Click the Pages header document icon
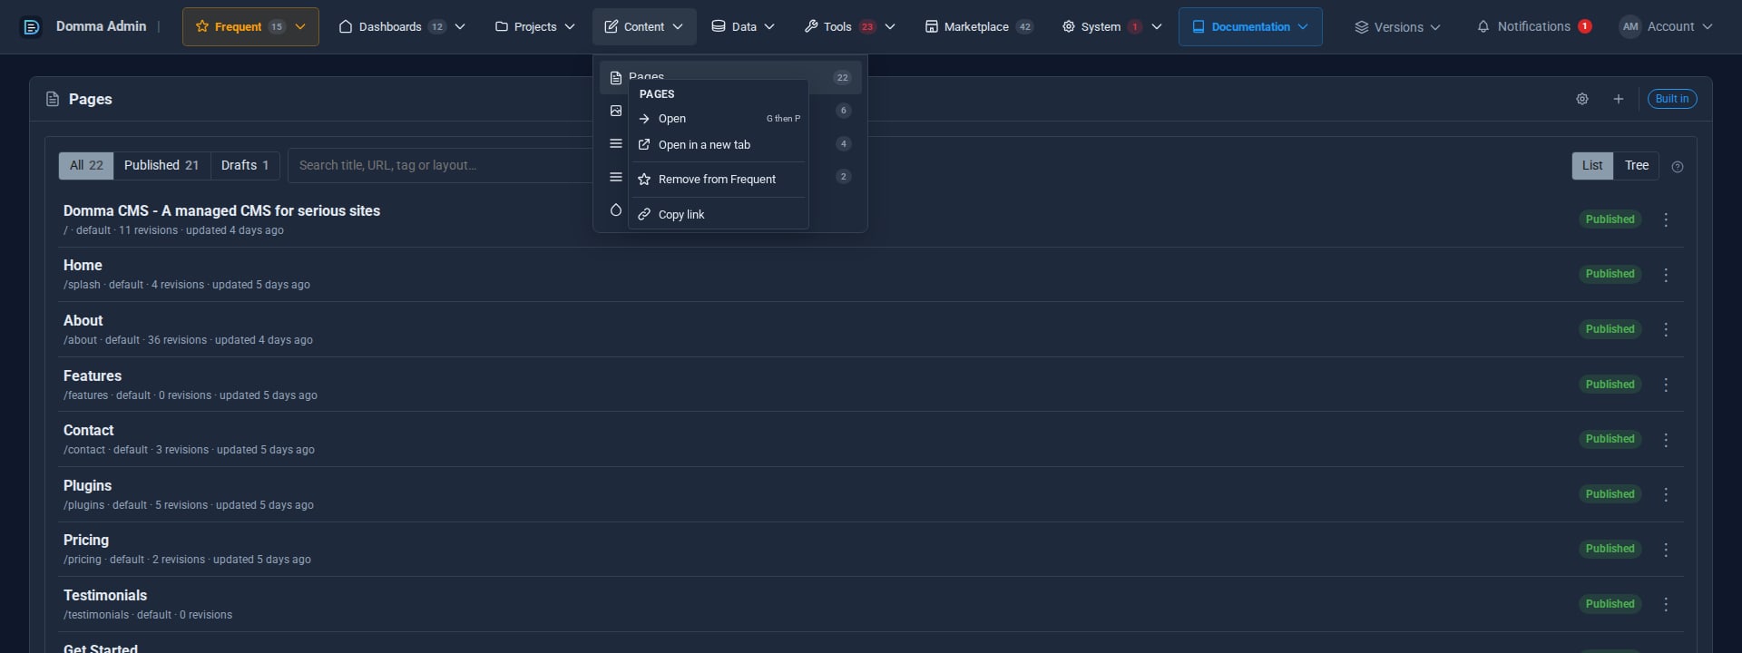This screenshot has width=1742, height=653. coord(53,99)
